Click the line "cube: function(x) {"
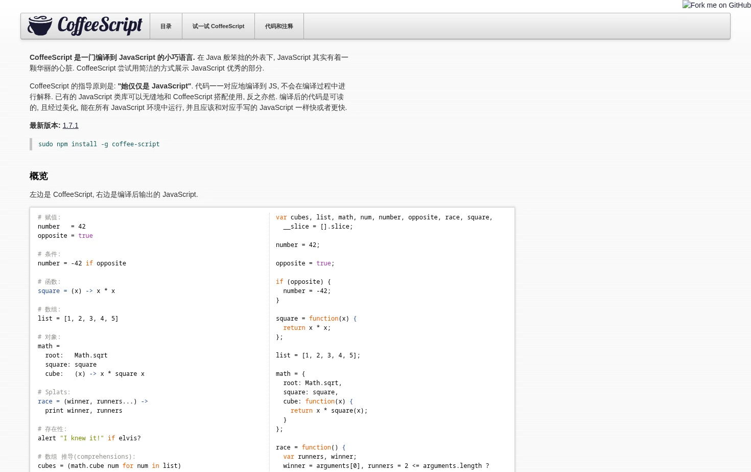 coord(318,401)
